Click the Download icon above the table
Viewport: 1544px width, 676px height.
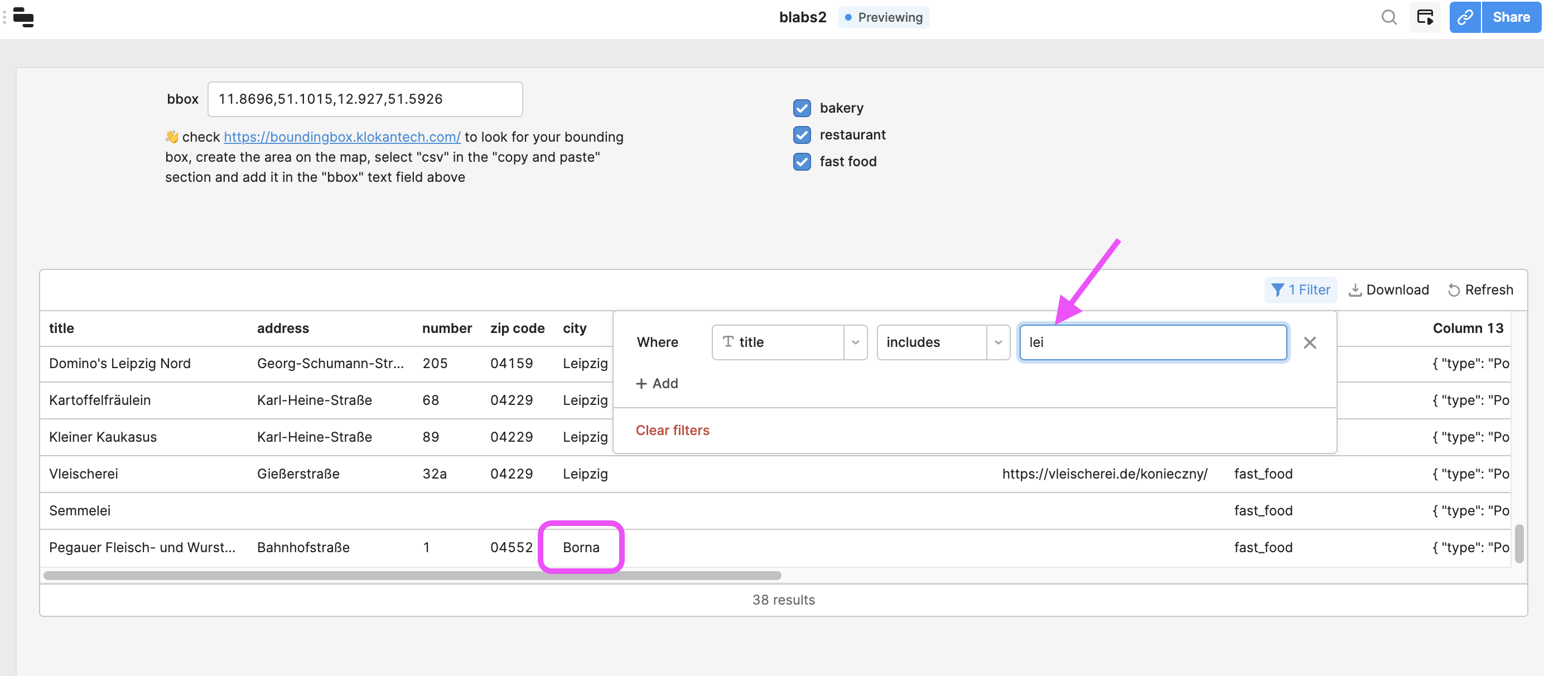[1357, 289]
